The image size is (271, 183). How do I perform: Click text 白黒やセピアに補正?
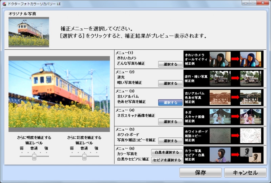[133, 159]
